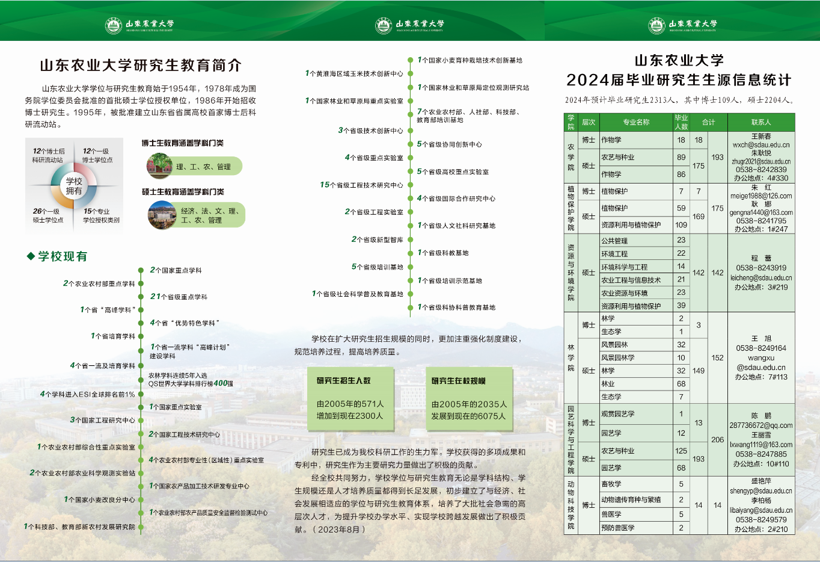Click 1个国家小麦育种栽培技术创新基地 entry
820x562 pixels.
pyautogui.click(x=470, y=60)
